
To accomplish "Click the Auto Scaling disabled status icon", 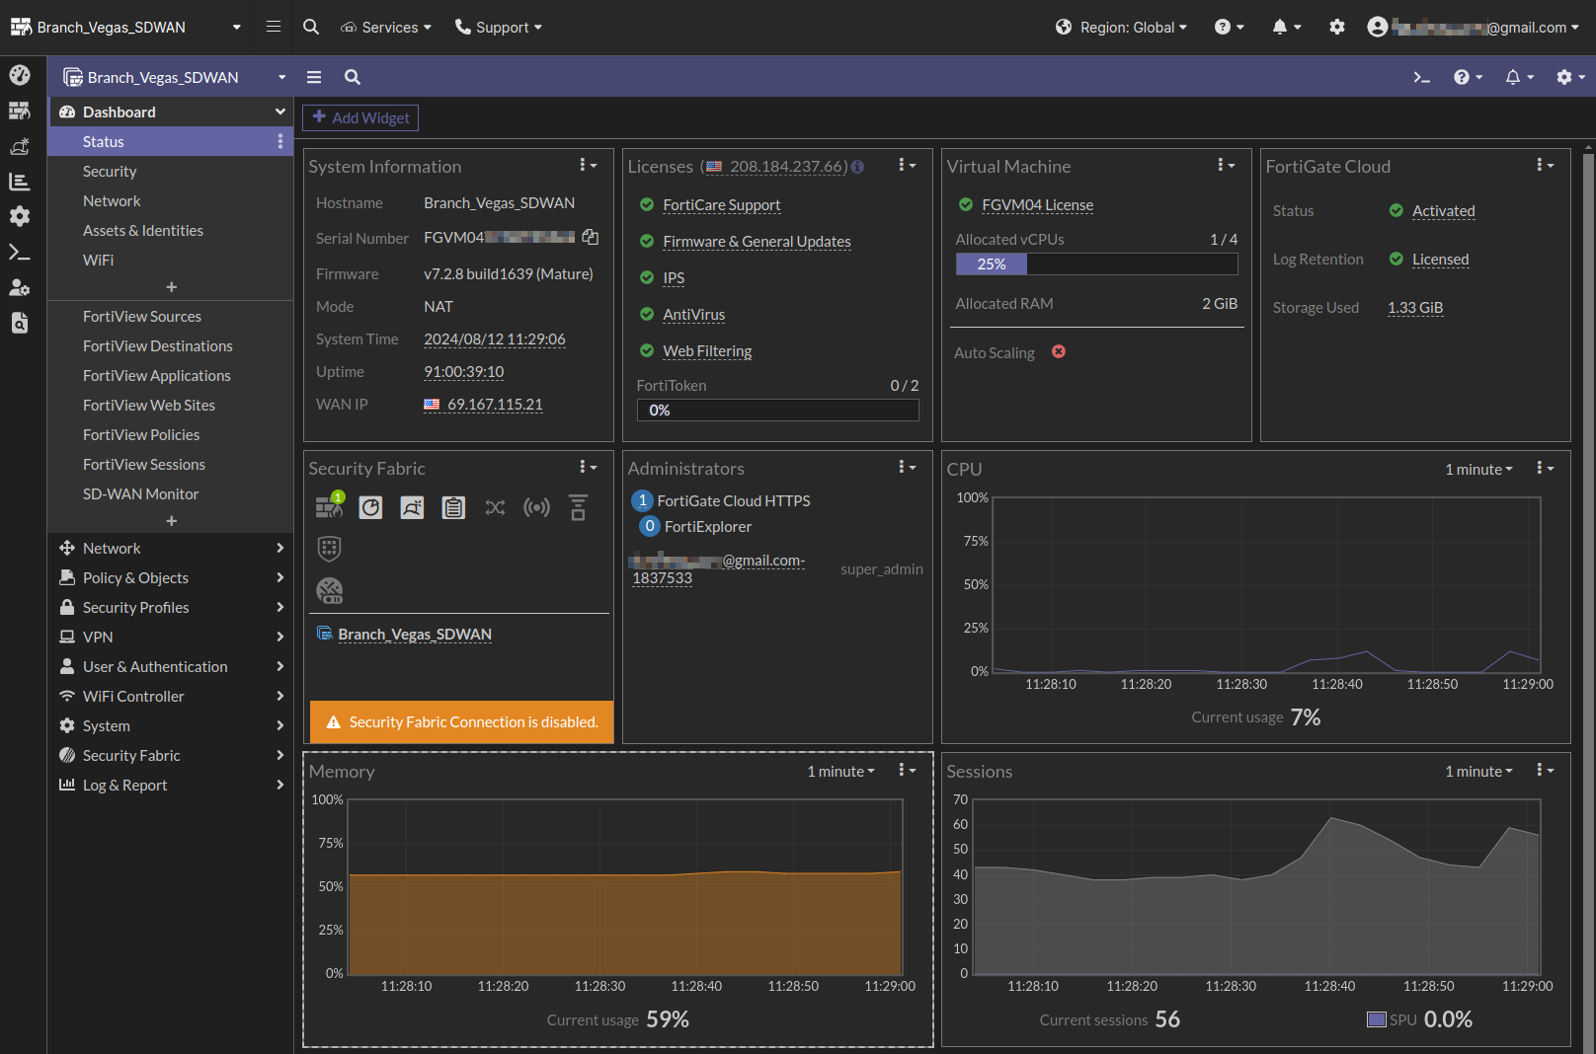I will point(1059,352).
